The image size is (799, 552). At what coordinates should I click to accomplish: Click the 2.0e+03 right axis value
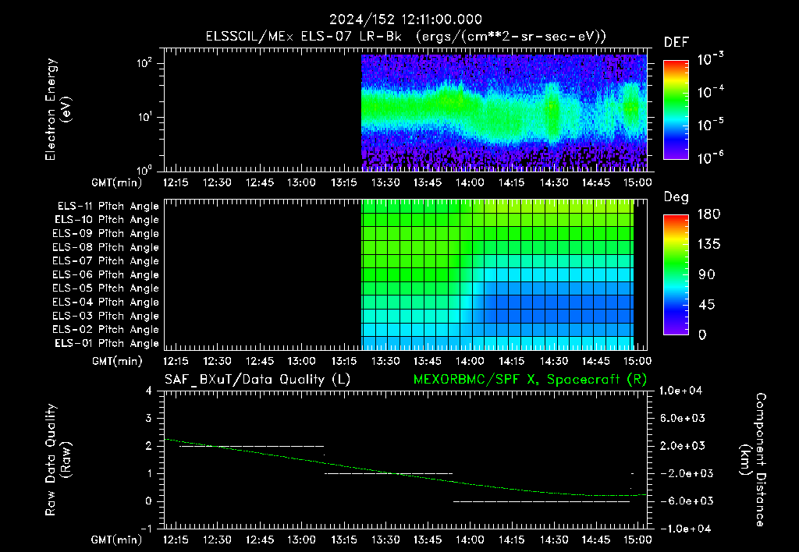point(682,446)
